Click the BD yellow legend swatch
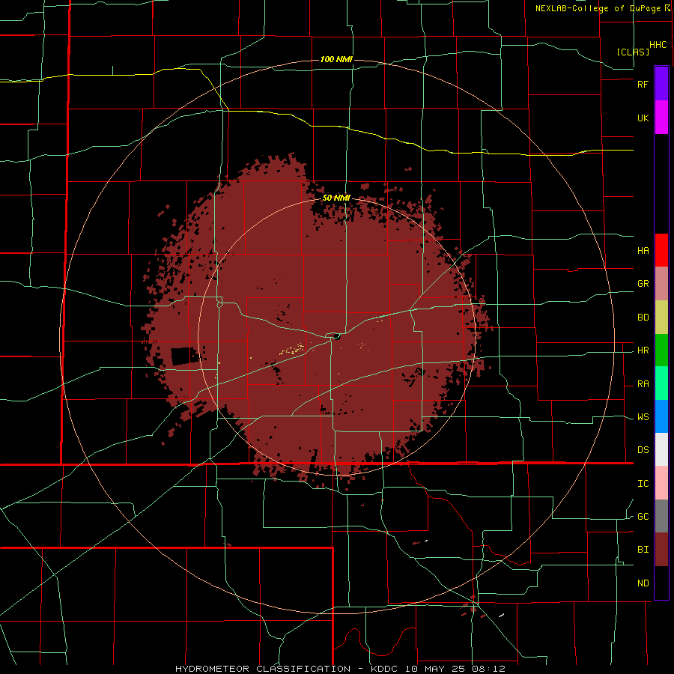This screenshot has width=674, height=674. coord(661,318)
